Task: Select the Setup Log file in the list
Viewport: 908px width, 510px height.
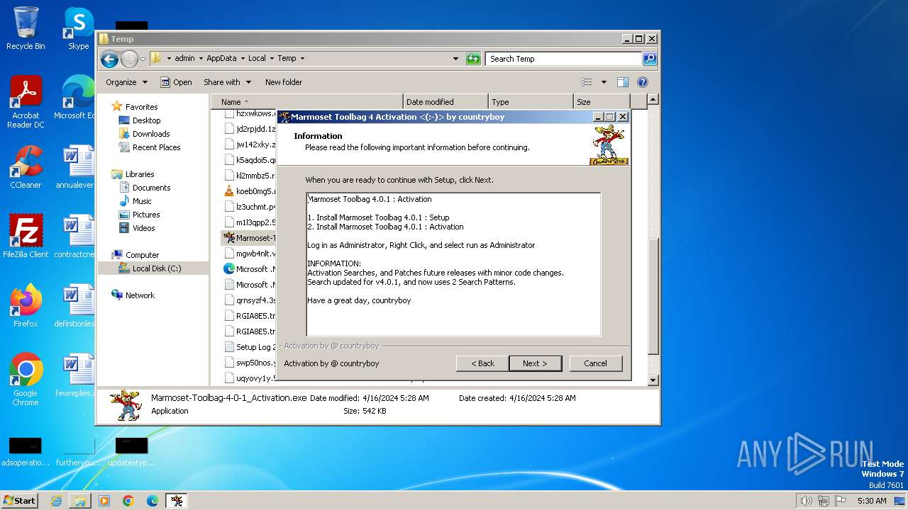Action: (x=249, y=347)
